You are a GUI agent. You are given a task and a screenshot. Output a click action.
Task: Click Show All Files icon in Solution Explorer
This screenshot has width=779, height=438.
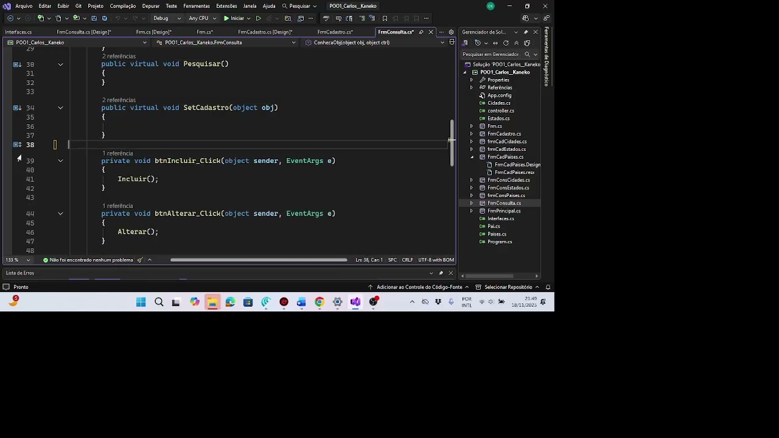[x=527, y=43]
